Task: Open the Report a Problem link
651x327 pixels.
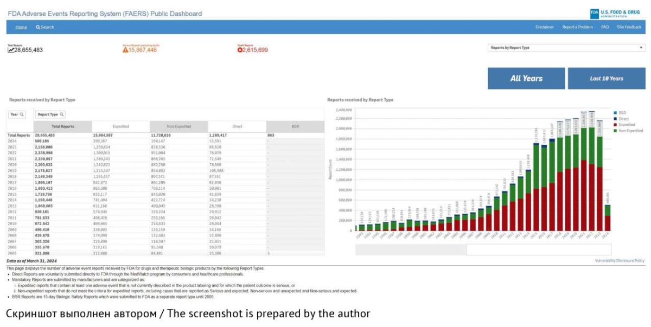Action: pos(577,27)
